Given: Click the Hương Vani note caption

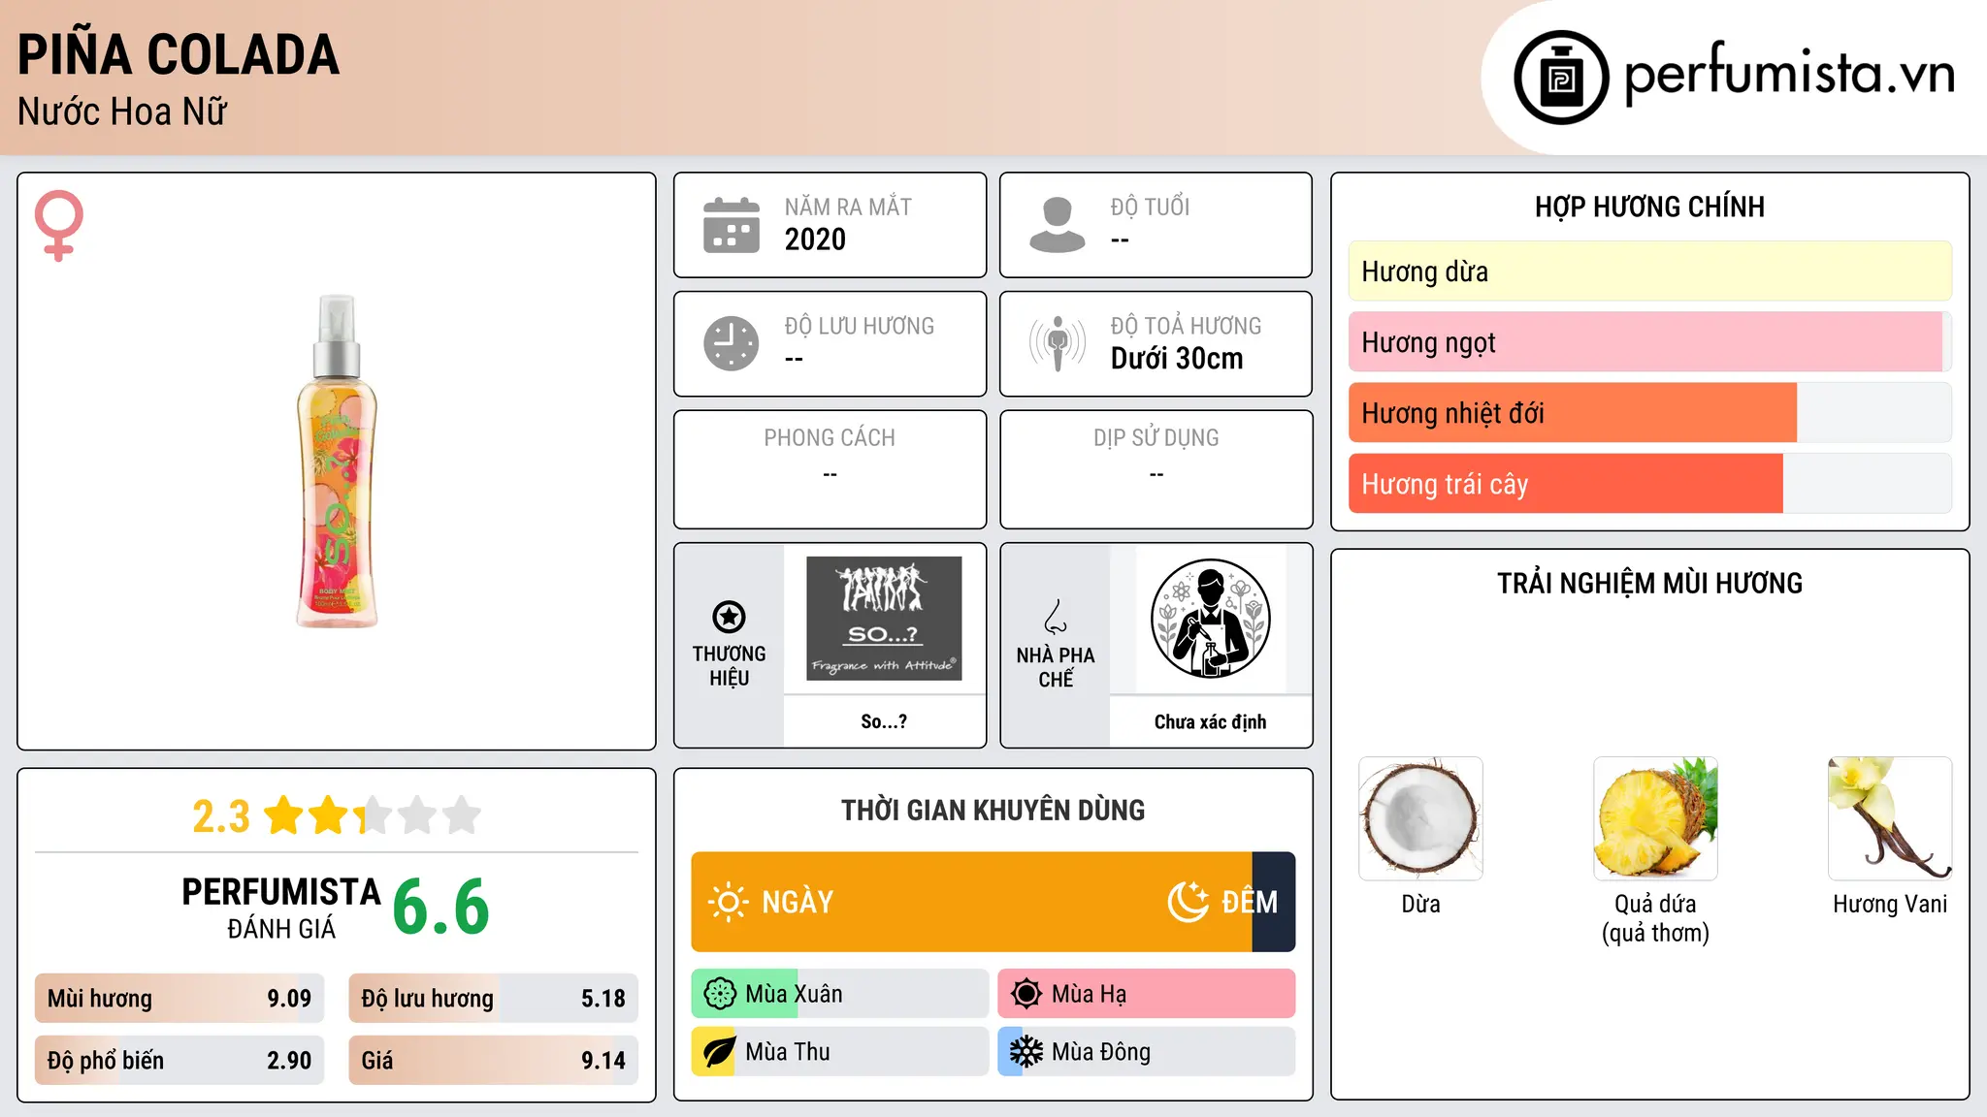Looking at the screenshot, I should pyautogui.click(x=1890, y=904).
